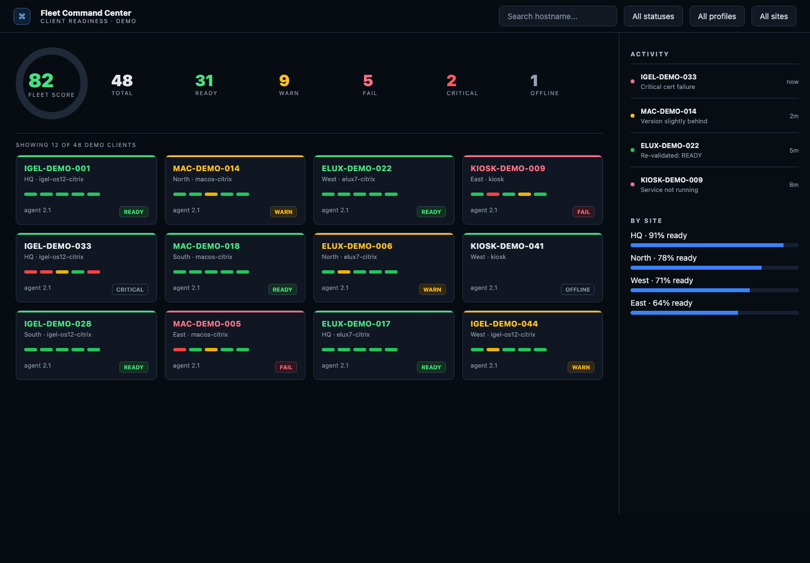Open ELUX-DEMO-022 Re-validated activity entry

point(714,150)
